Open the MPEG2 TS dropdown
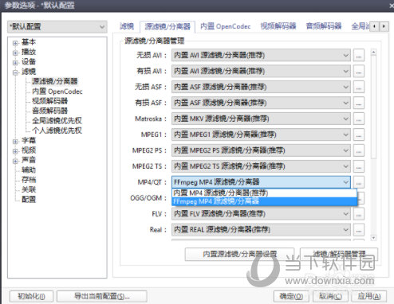Screen dimensions: 394x304 coord(261,166)
